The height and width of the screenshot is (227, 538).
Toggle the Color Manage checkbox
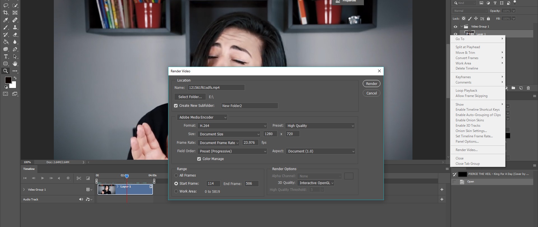pyautogui.click(x=199, y=159)
